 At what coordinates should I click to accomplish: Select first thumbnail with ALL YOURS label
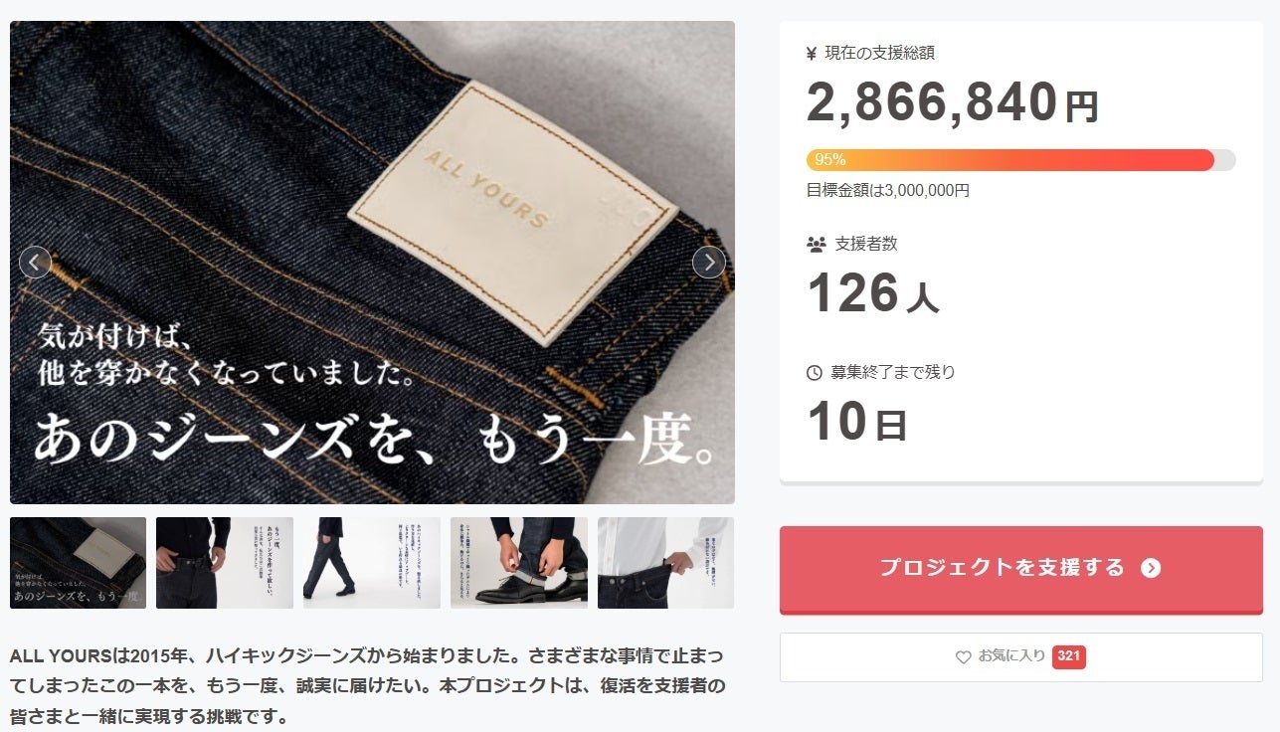[x=79, y=563]
